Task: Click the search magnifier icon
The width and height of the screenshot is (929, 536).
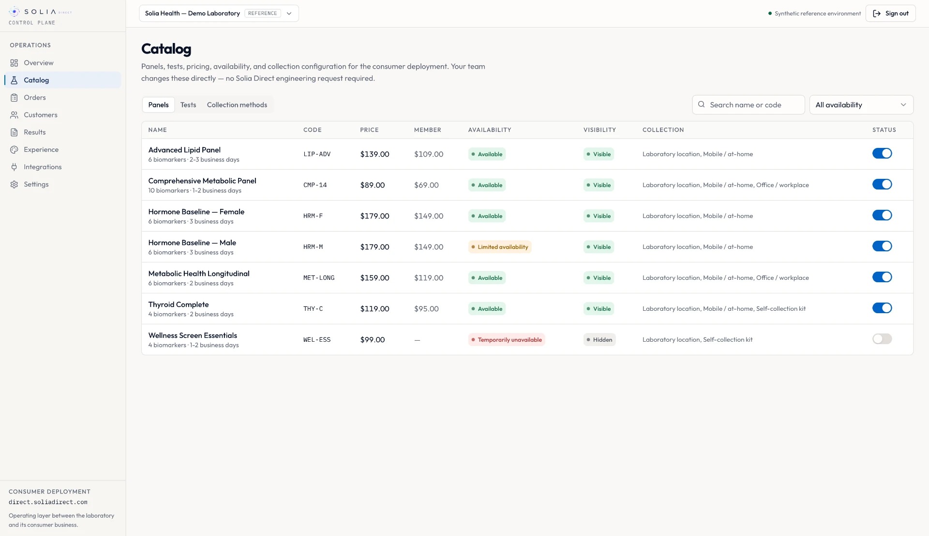Action: 701,104
